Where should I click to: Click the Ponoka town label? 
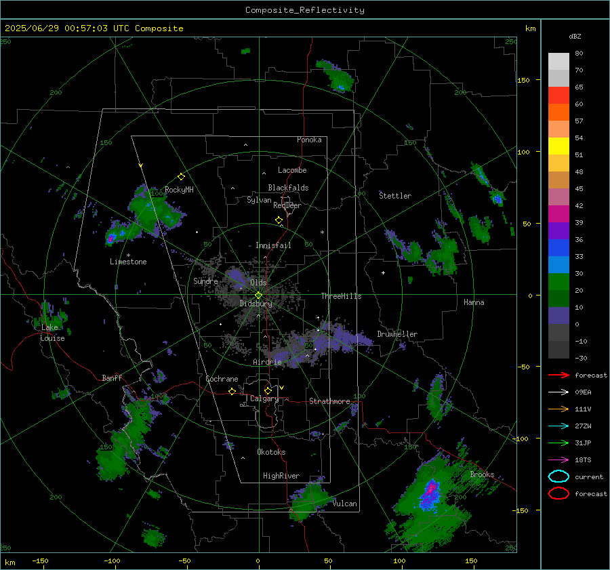pos(309,140)
